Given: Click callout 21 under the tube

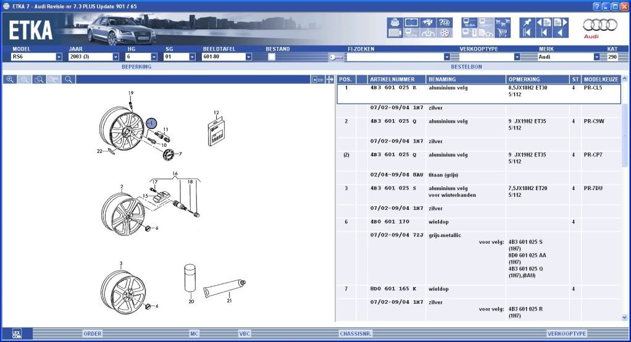Looking at the screenshot, I should click(x=229, y=301).
